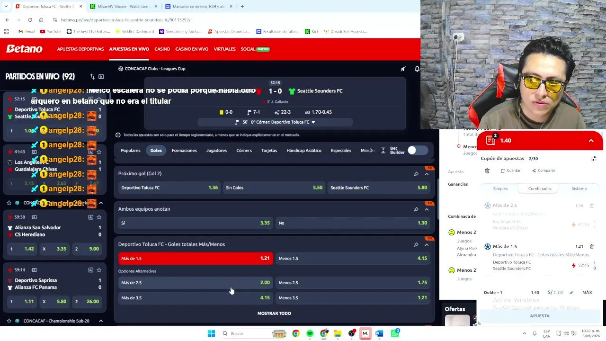The image size is (606, 341).
Task: Click the pencil icon next to the stake
Action: 571,293
